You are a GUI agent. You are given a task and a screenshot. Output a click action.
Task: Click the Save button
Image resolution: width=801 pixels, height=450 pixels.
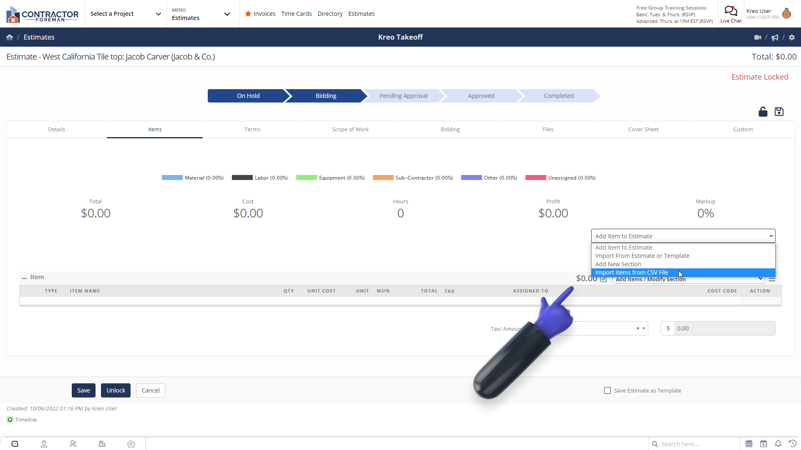coord(83,391)
